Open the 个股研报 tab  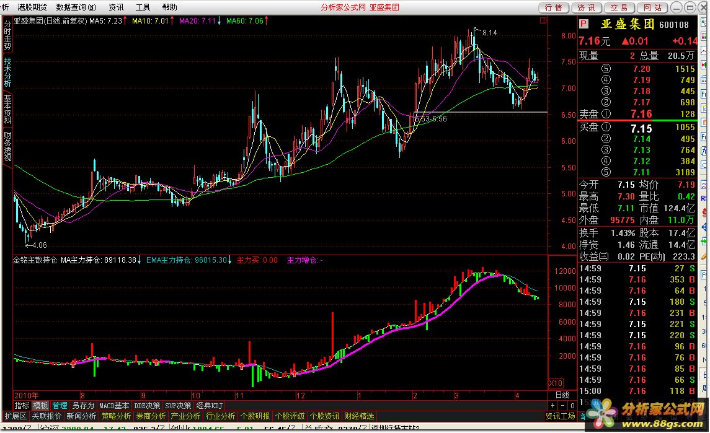(255, 416)
